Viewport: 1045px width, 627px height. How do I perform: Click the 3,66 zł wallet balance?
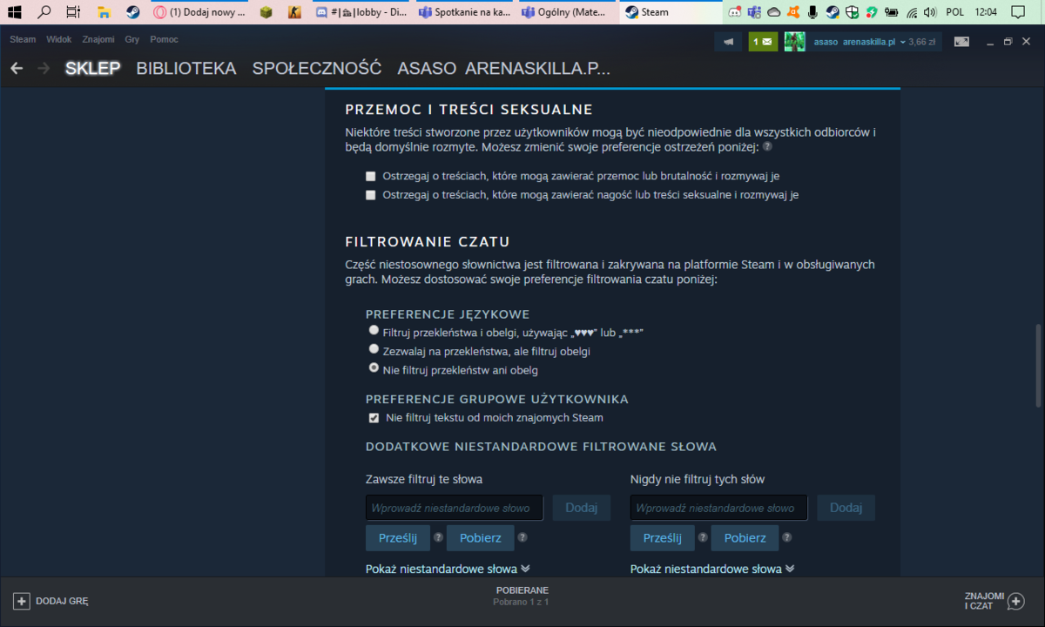point(922,42)
